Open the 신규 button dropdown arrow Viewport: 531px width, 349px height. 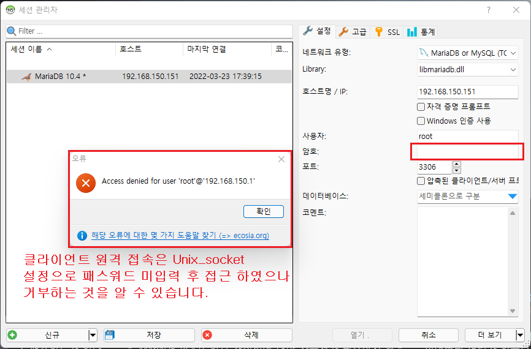click(93, 335)
